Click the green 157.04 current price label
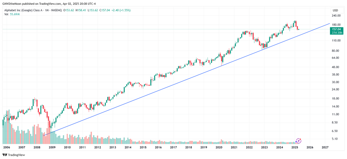Viewport: 347px width, 159px height. [x=335, y=29]
